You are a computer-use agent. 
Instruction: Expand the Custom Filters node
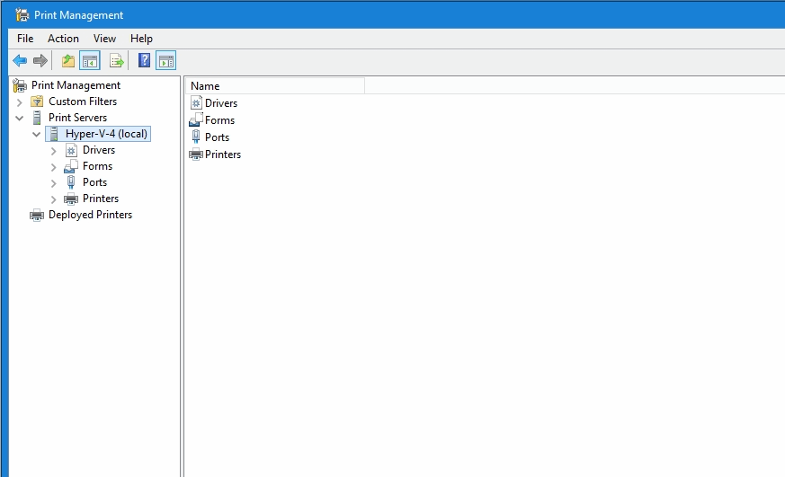coord(20,102)
